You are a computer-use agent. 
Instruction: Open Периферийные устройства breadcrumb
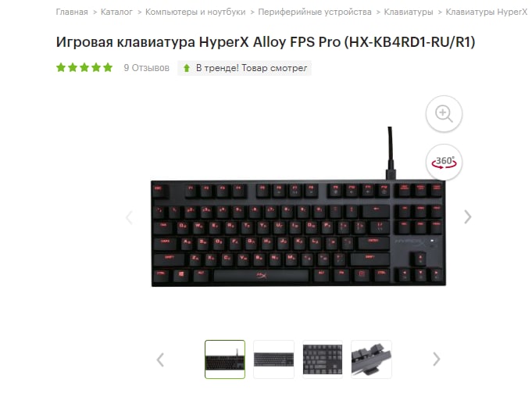click(315, 12)
